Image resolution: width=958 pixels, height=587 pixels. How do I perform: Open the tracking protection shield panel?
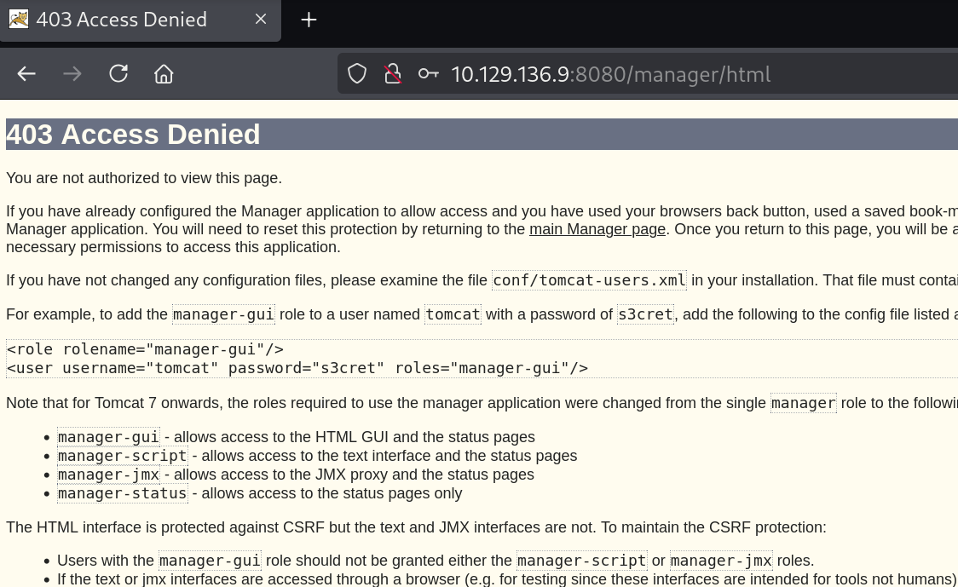[x=357, y=74]
